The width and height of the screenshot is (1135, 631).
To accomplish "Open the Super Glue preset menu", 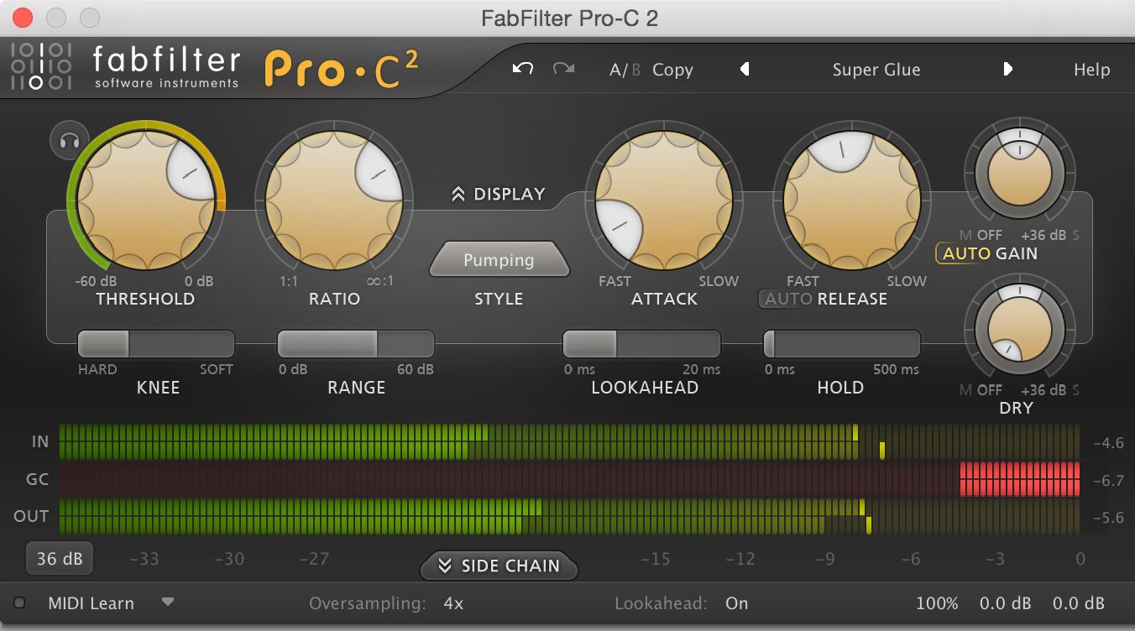I will tap(876, 70).
